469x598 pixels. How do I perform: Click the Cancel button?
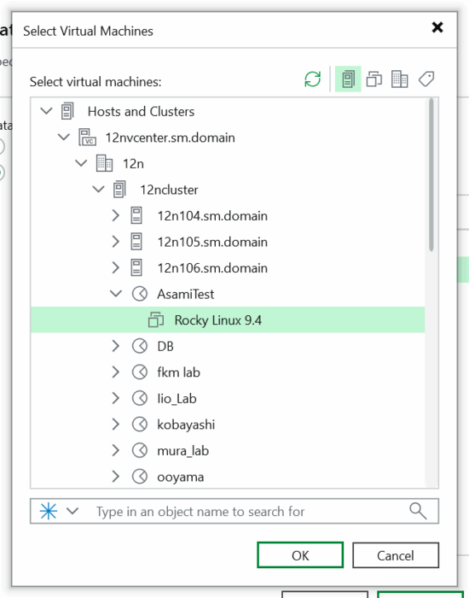point(396,555)
